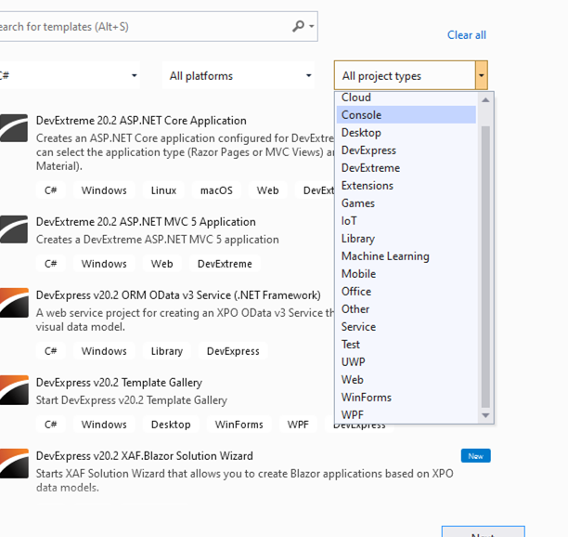Click Windows tag on MVC 5 template
Screen dimensions: 568x537
(104, 264)
